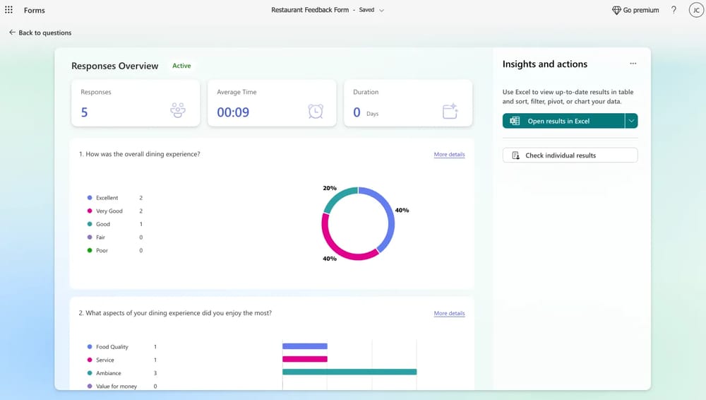Open the app launcher waffle icon
Image resolution: width=706 pixels, height=400 pixels.
(x=9, y=10)
